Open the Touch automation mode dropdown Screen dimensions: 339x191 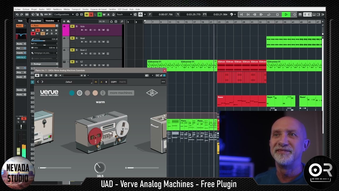[124, 15]
